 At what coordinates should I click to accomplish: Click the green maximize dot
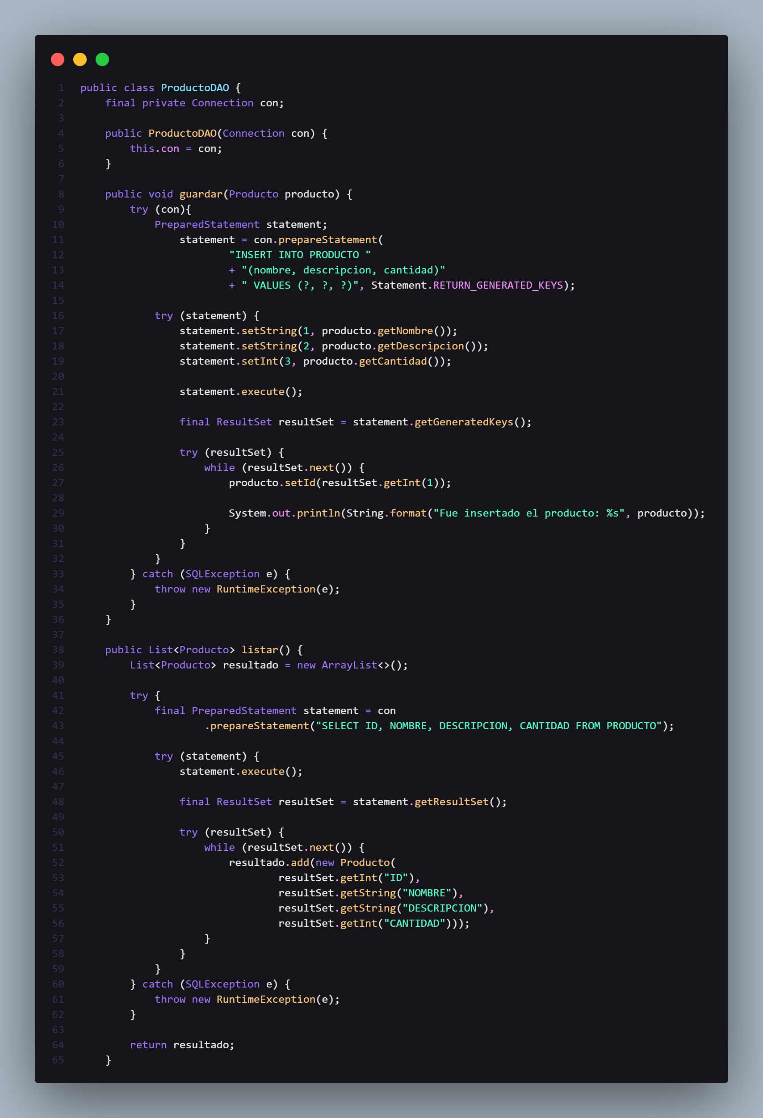(102, 59)
